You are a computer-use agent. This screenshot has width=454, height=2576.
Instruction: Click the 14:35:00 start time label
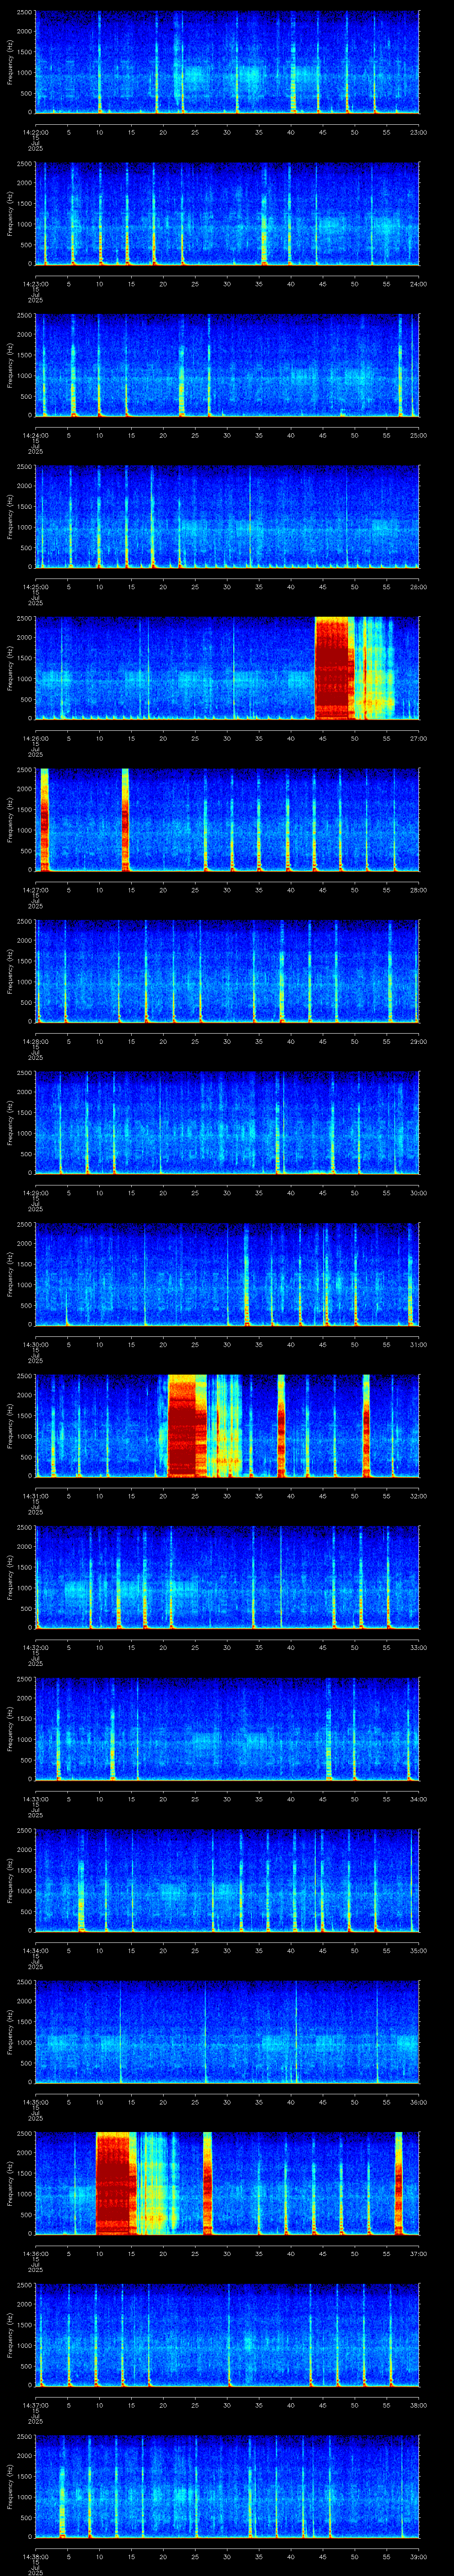coord(35,2101)
